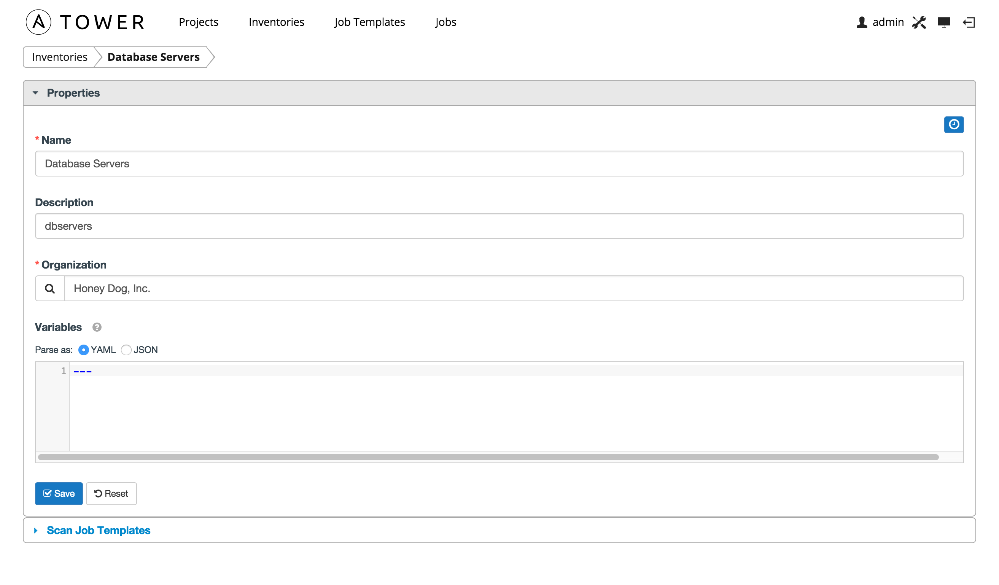Open the monitor portal icon
This screenshot has width=999, height=585.
click(944, 22)
